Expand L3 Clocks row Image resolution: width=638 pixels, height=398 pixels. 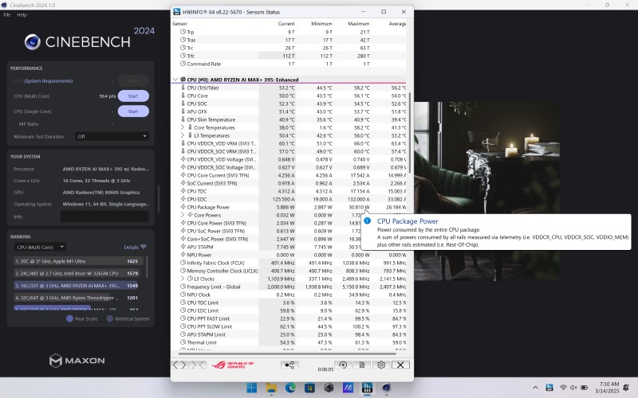183,279
